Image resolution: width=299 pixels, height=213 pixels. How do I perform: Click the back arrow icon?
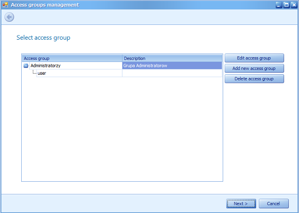(9, 17)
